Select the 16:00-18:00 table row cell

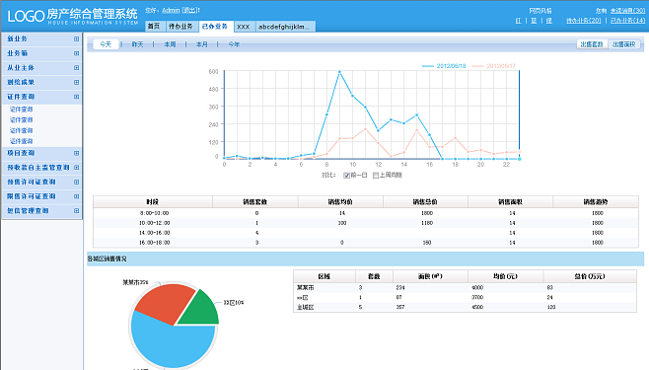click(x=154, y=243)
